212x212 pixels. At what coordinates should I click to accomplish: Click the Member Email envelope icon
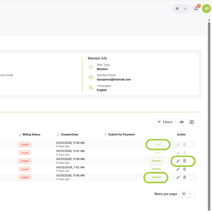(91, 77)
